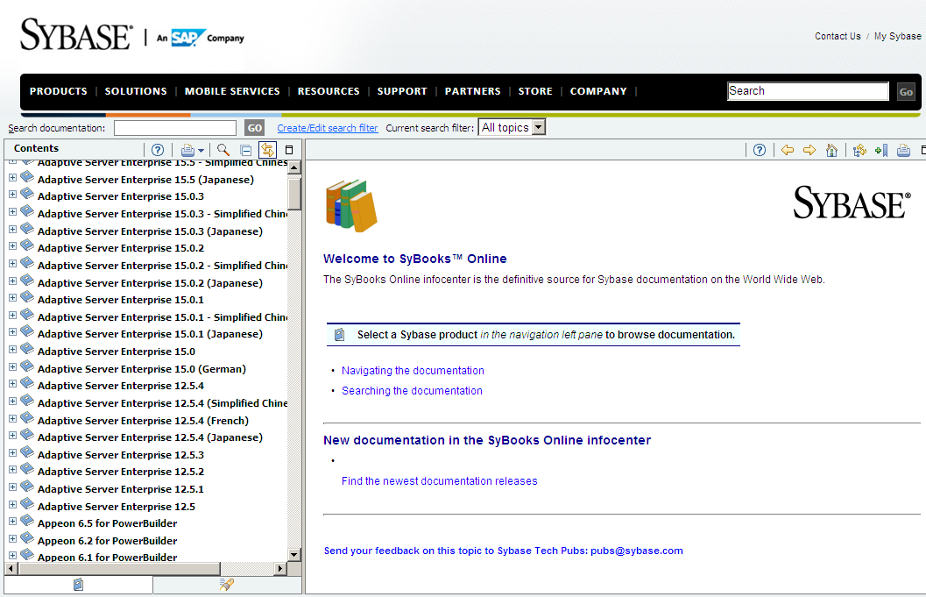Expand the Appeon 6.2 for PowerBuilder node
Screen dimensions: 926x597
(x=12, y=538)
